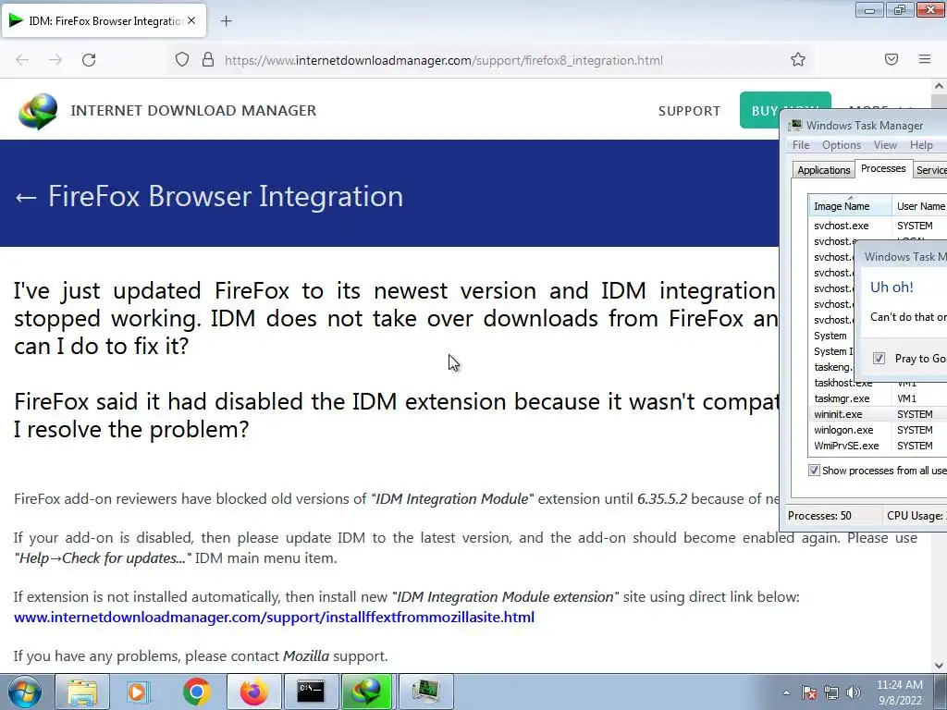Open Windows Explorer from taskbar
The image size is (947, 710).
pyautogui.click(x=82, y=692)
